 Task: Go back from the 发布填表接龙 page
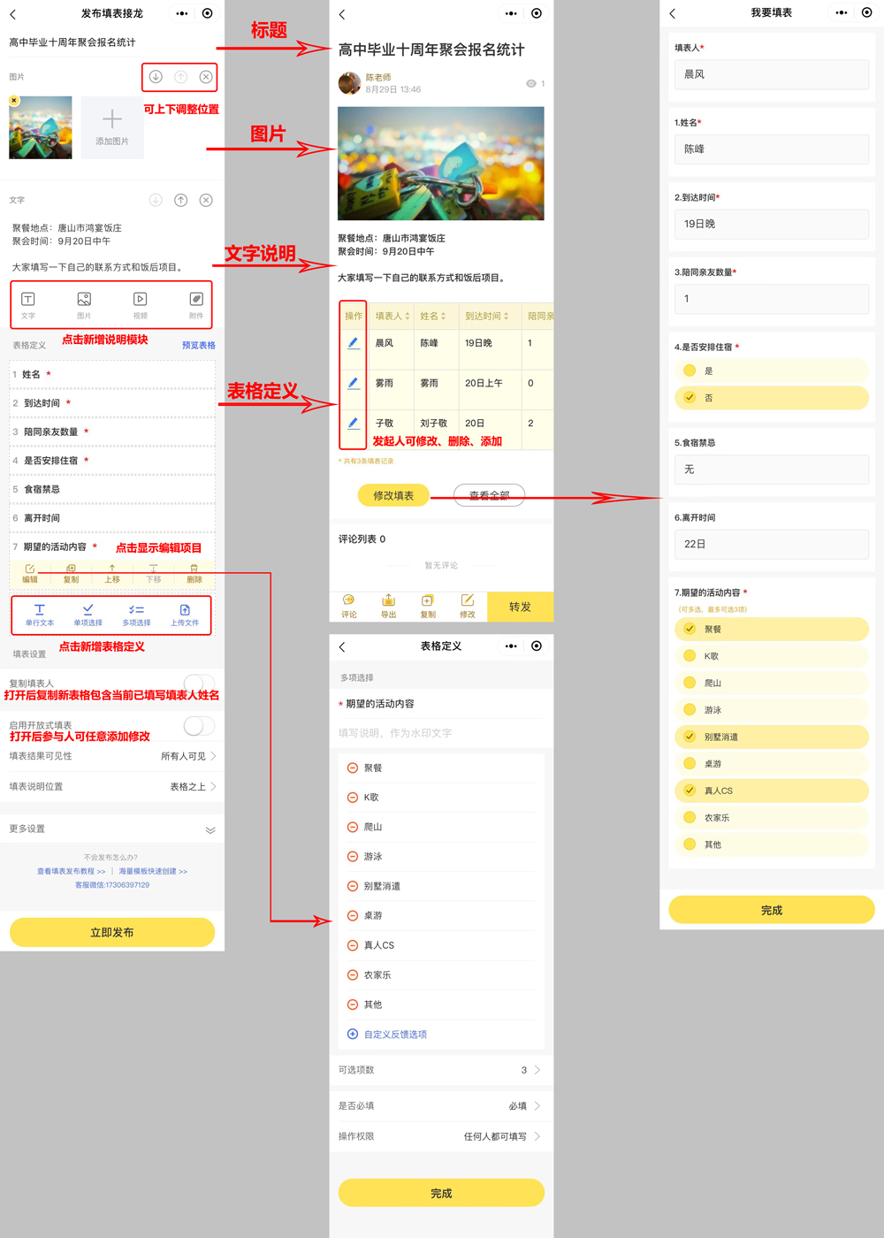(x=13, y=14)
